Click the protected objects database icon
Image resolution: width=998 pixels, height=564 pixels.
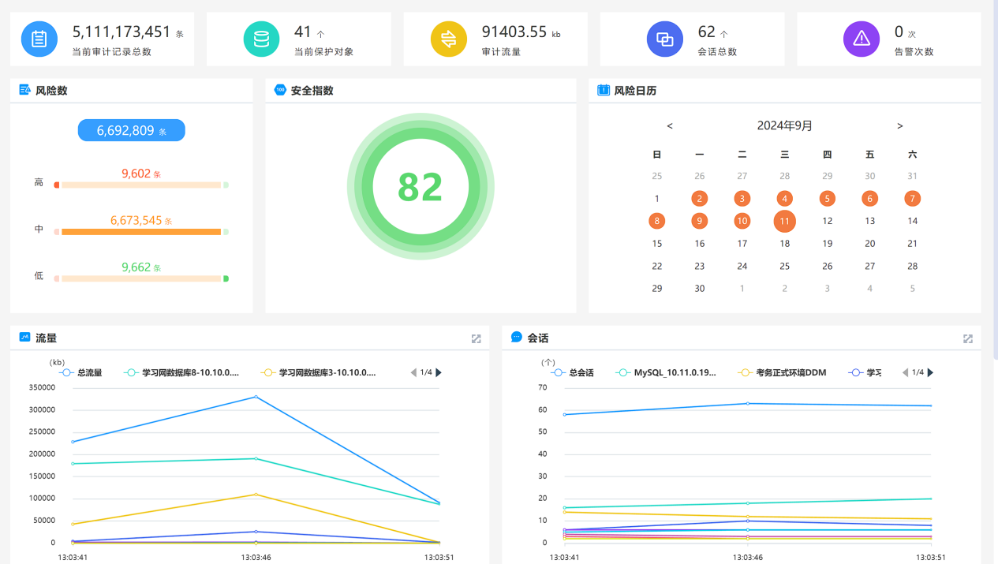[x=260, y=39]
